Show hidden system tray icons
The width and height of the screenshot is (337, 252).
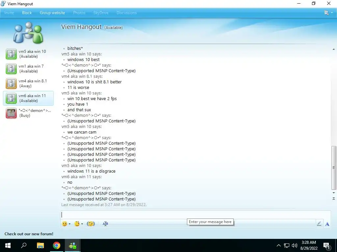[278, 245]
